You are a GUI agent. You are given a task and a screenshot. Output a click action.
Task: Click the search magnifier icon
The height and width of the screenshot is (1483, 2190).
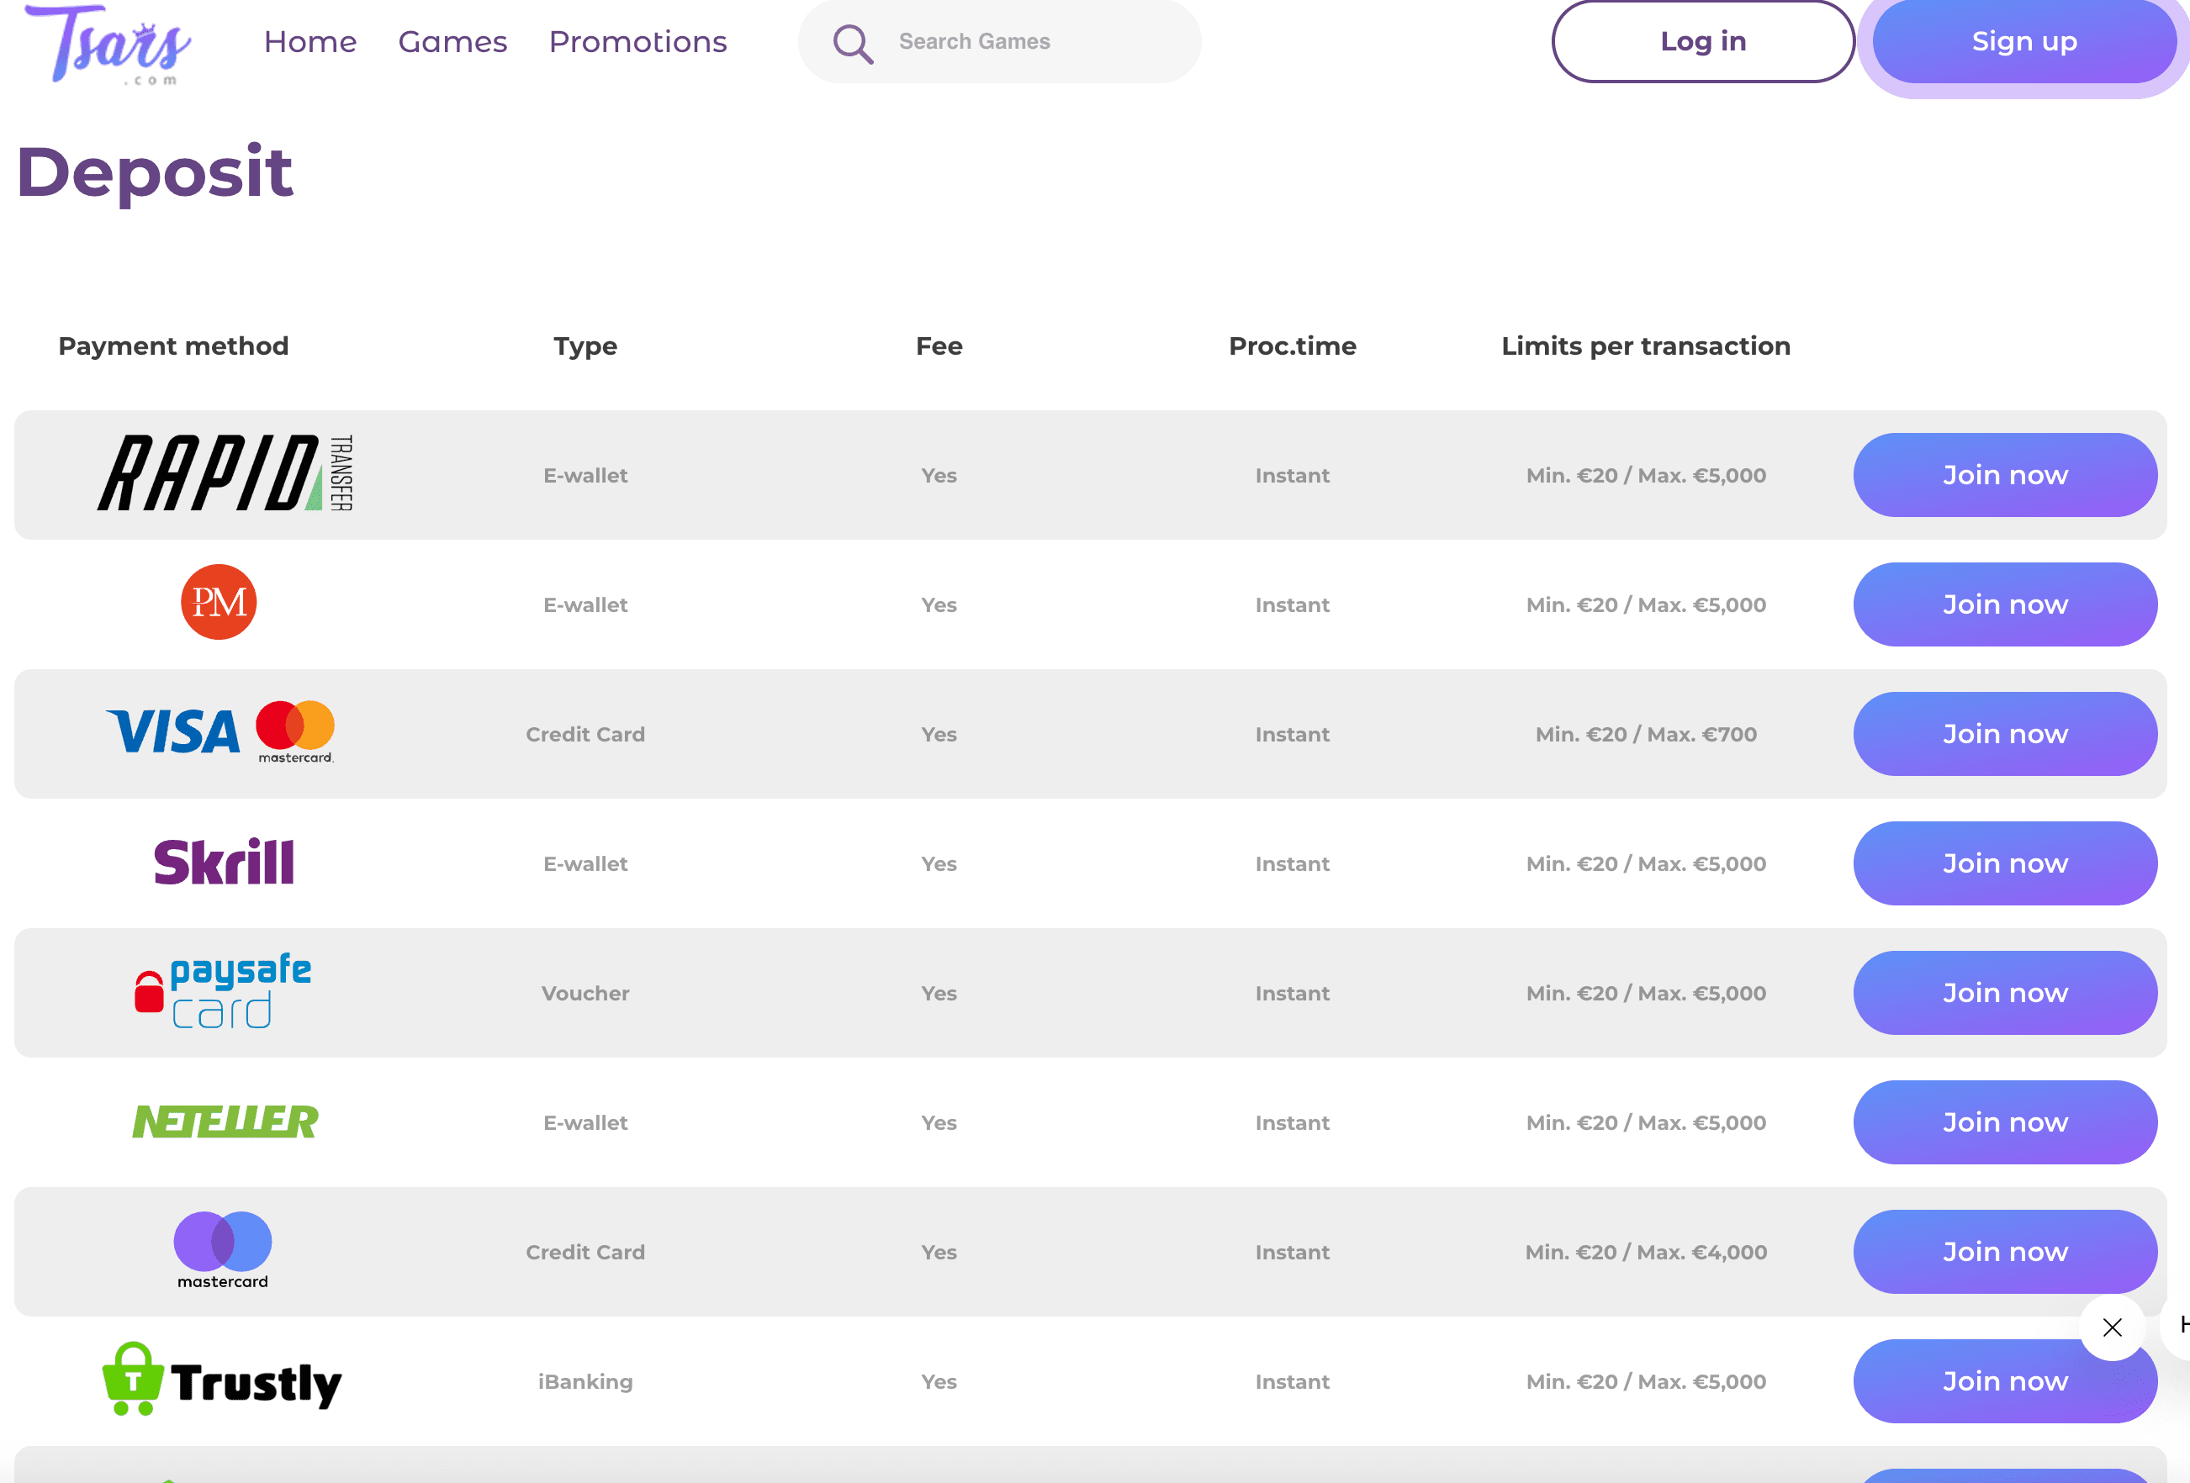point(852,44)
